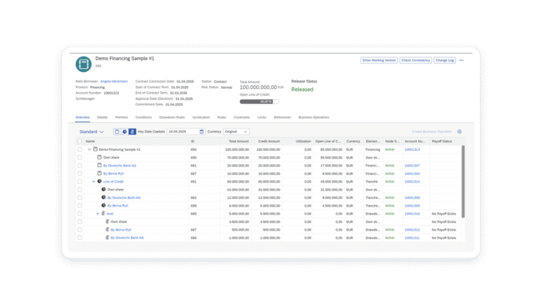
Task: Select the tranche view toolbar icon
Action: pyautogui.click(x=125, y=132)
